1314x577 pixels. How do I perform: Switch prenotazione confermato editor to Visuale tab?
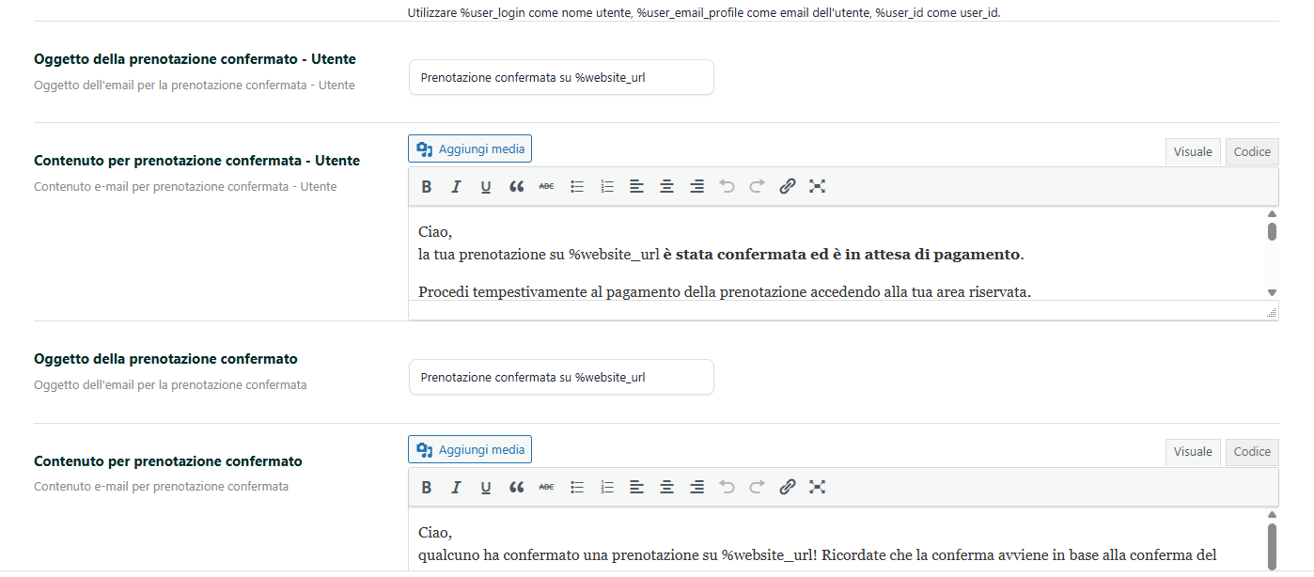coord(1193,452)
